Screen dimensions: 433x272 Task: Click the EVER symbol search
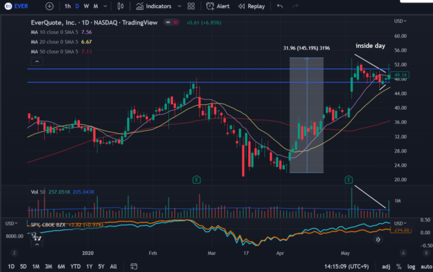click(x=16, y=6)
